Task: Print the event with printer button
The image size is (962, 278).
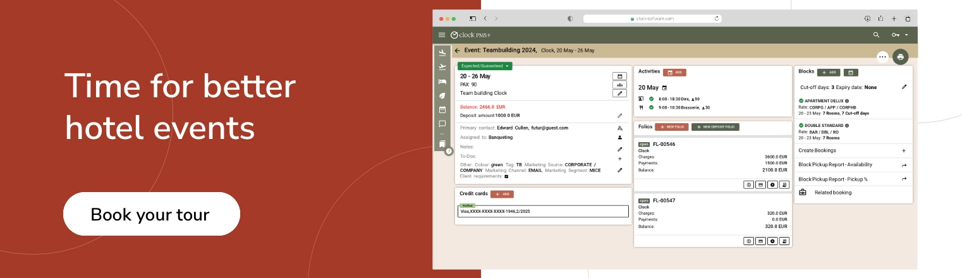Action: click(x=900, y=57)
